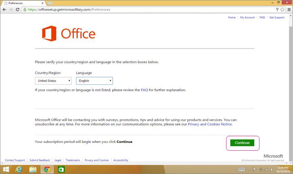Open the My Account link
The image size is (293, 174).
[x=248, y=17]
